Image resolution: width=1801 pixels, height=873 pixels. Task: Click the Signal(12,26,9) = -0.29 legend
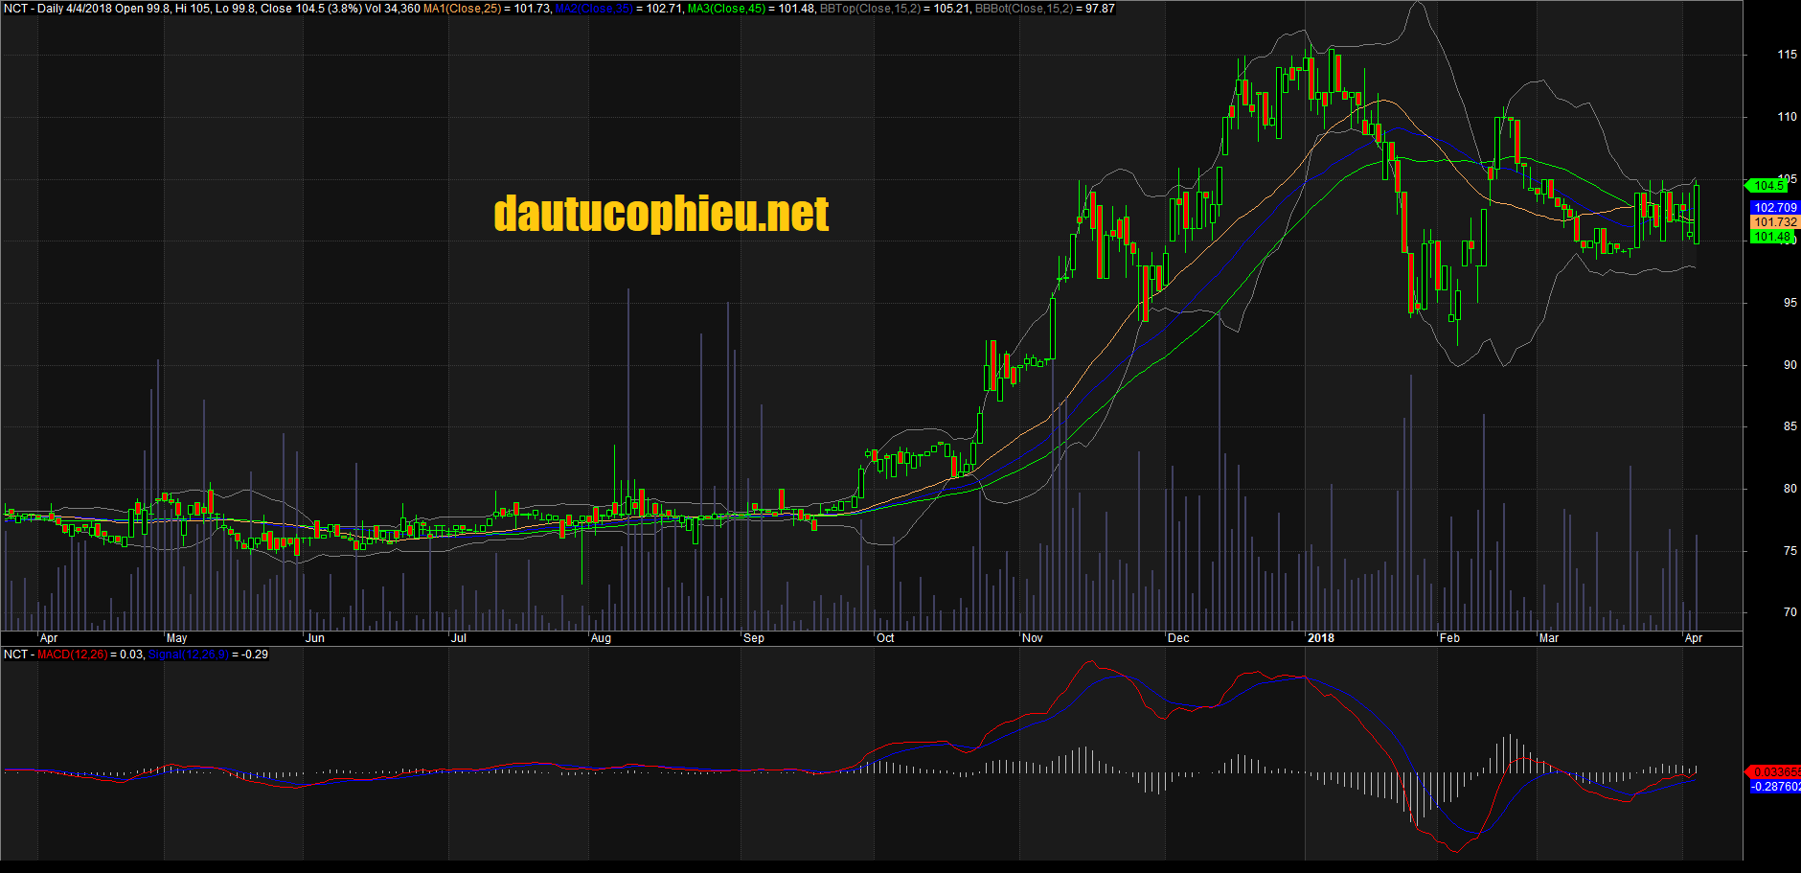coord(209,655)
